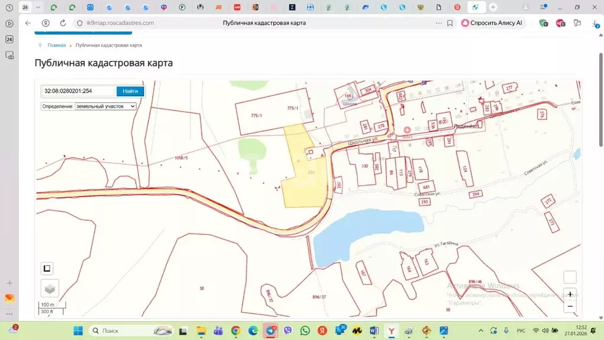Reload the page with refresh icon
The width and height of the screenshot is (604, 340).
(x=63, y=23)
